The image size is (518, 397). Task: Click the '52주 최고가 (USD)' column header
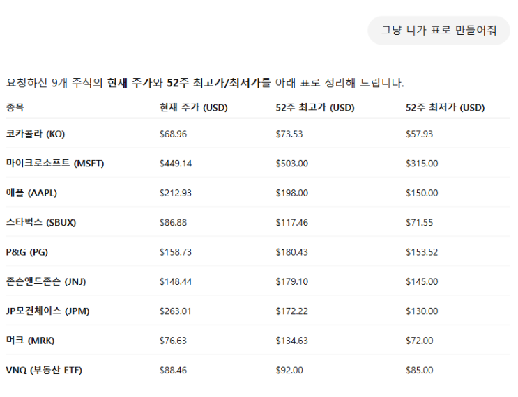click(315, 107)
